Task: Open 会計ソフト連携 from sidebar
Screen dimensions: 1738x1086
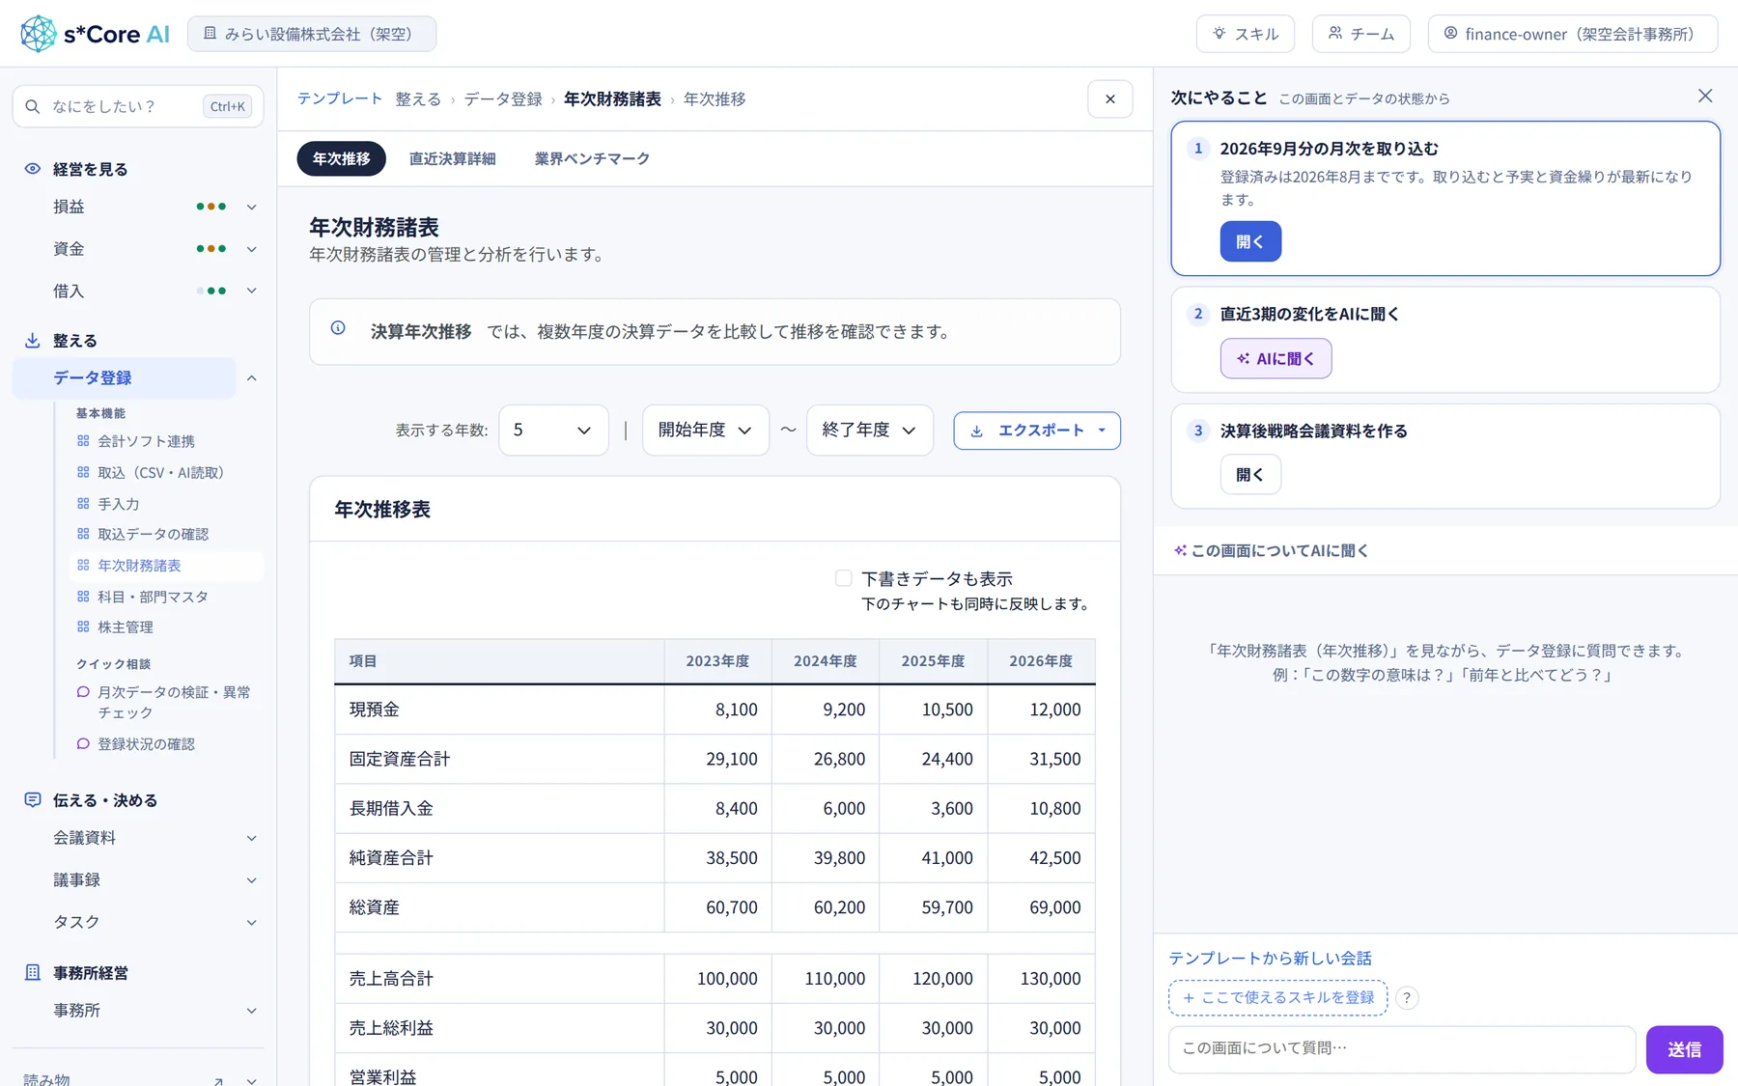Action: point(146,441)
